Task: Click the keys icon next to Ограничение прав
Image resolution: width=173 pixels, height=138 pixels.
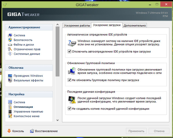Action: (10, 49)
